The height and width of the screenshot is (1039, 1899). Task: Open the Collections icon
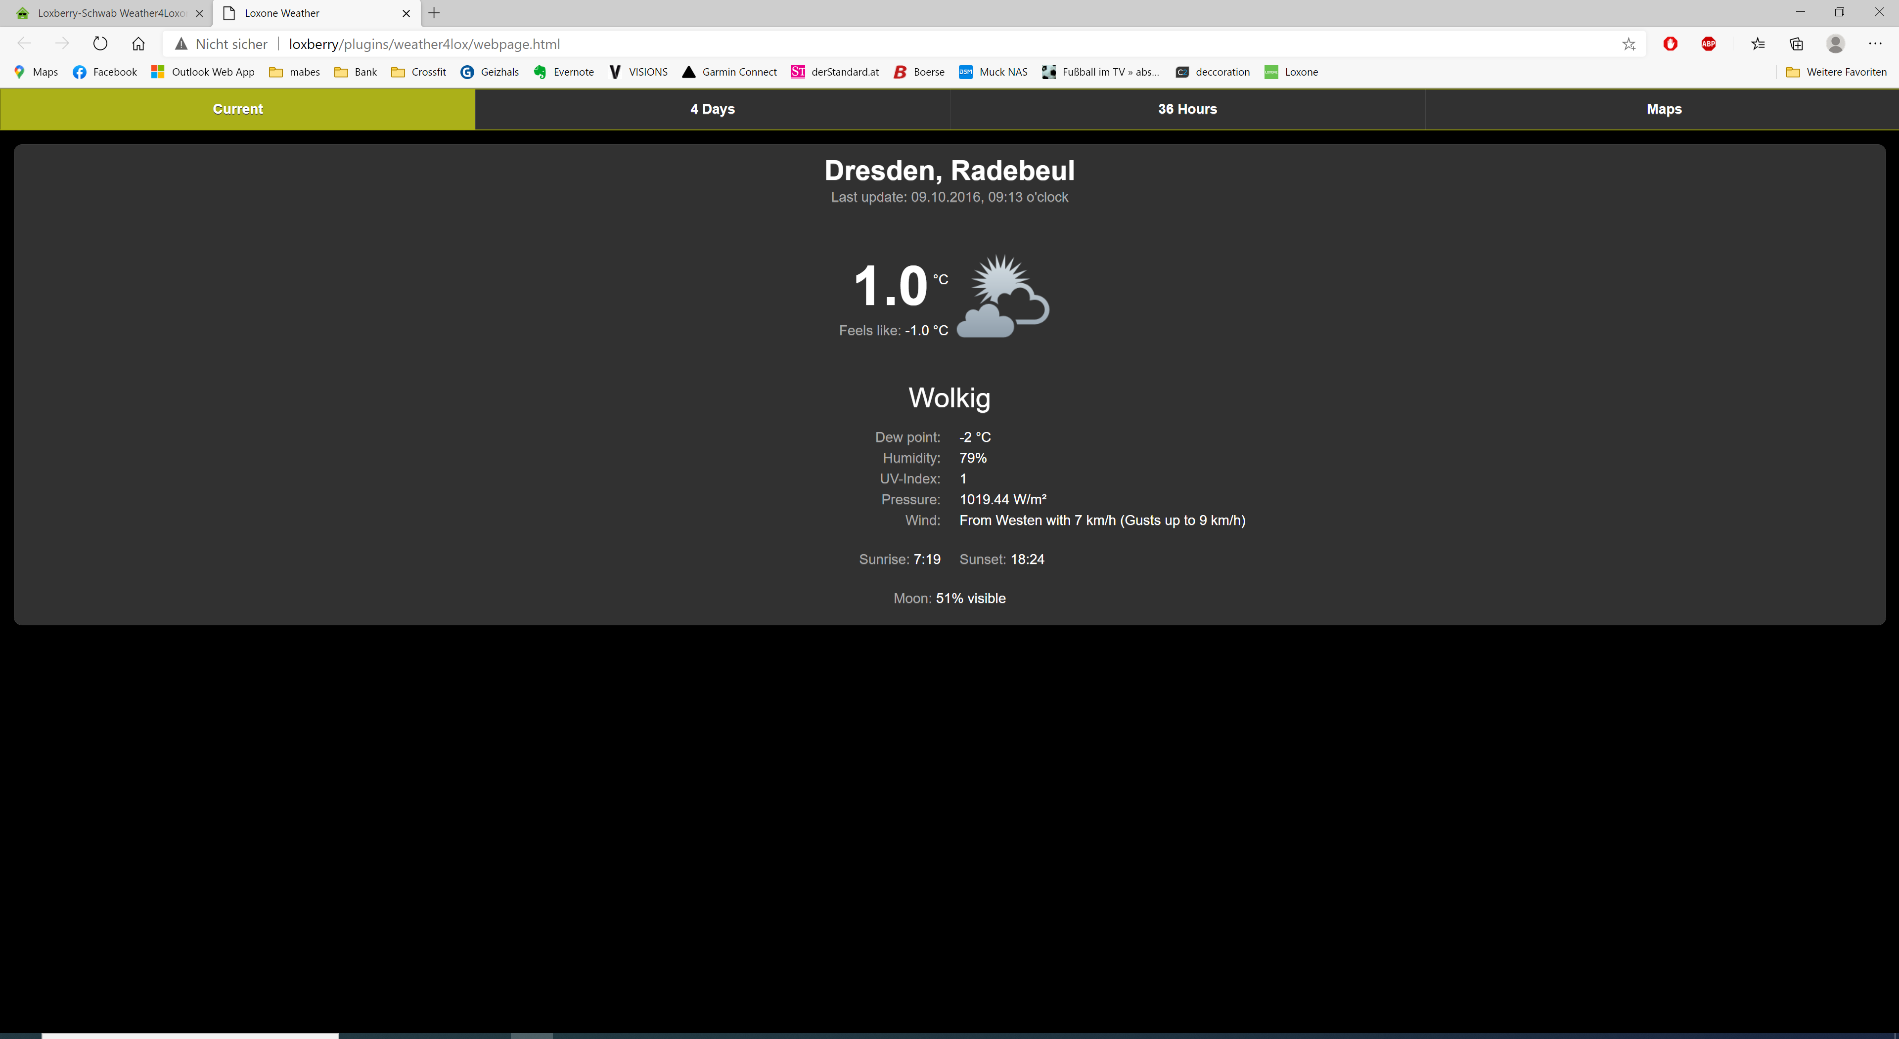click(1797, 44)
